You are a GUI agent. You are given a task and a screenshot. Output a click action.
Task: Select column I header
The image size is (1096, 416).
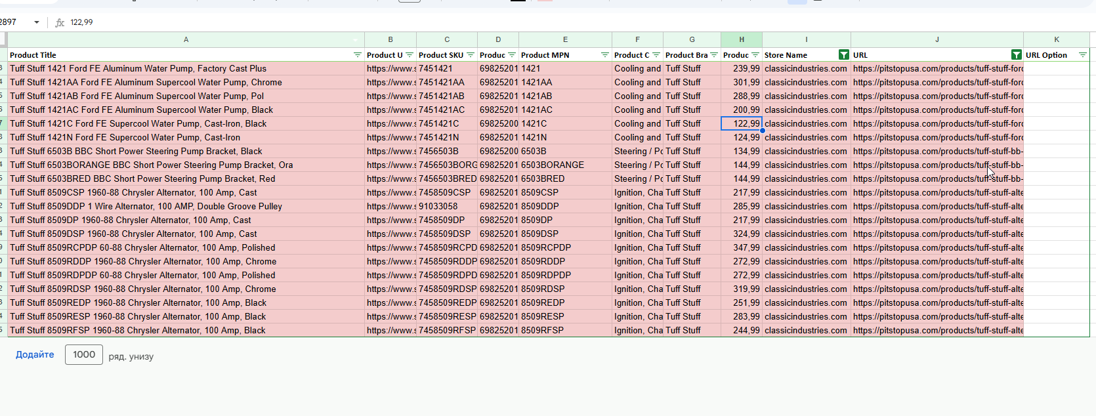click(807, 40)
